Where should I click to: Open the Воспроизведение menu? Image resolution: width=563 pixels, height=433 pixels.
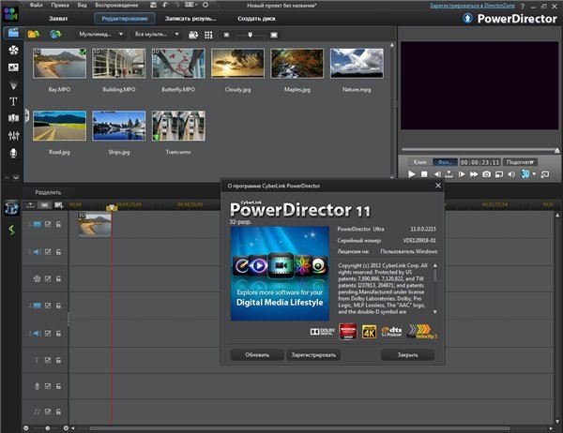point(116,5)
